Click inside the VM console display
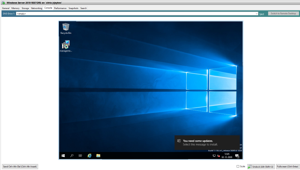 pyautogui.click(x=151, y=90)
